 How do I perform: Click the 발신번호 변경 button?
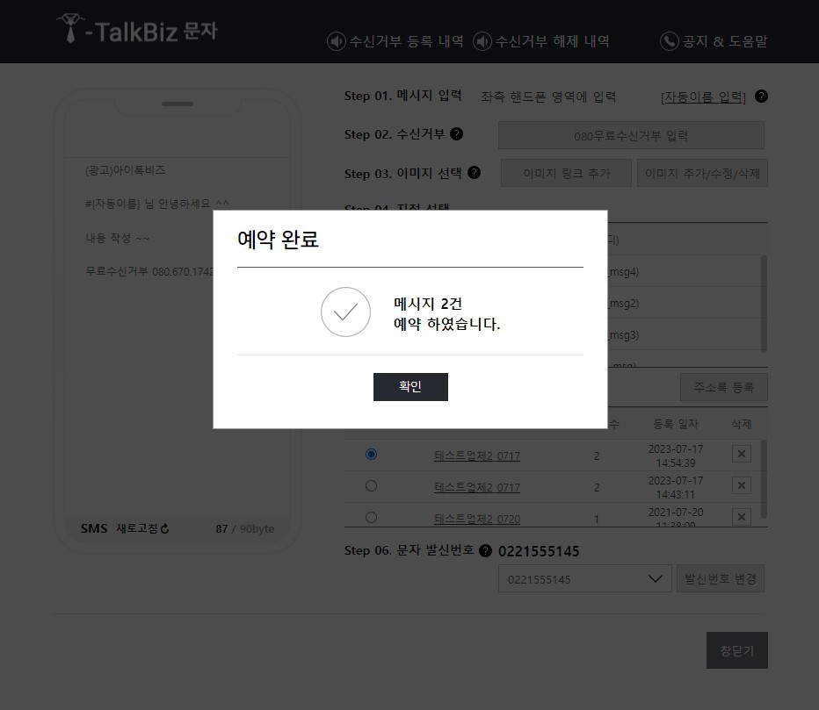click(720, 578)
